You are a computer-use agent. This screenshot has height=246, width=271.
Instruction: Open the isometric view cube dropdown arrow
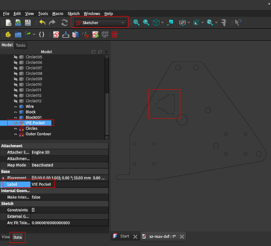point(162,22)
